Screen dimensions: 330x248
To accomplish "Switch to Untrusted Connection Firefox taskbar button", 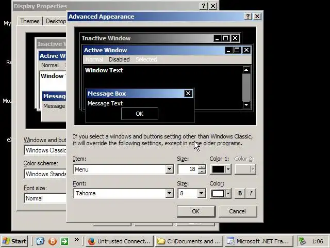I will (120, 241).
